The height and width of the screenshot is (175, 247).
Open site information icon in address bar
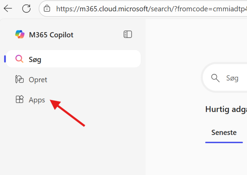tap(47, 9)
